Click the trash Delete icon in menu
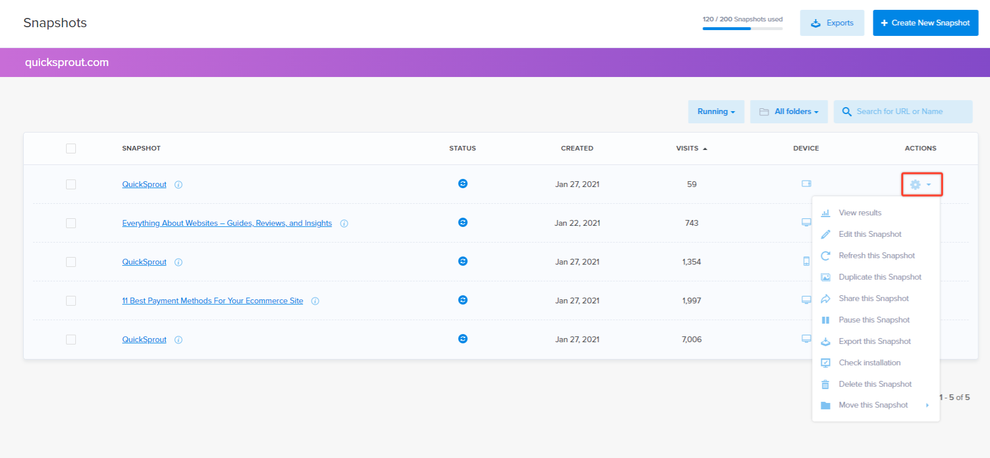 coord(825,384)
